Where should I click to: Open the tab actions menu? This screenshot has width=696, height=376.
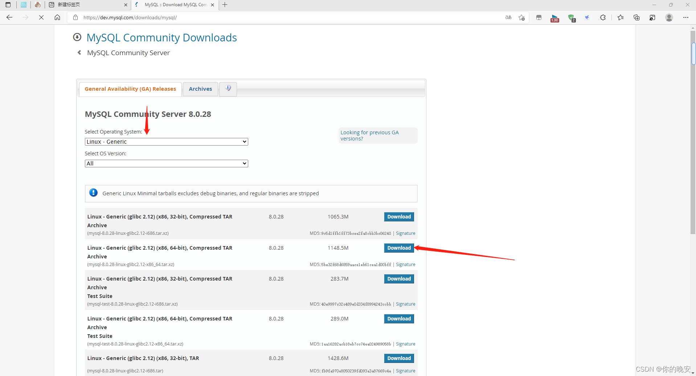(x=8, y=5)
